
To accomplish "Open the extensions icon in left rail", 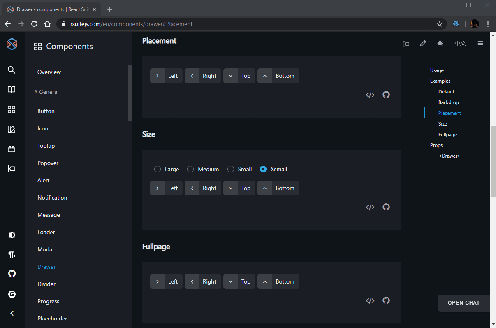I will (x=12, y=149).
